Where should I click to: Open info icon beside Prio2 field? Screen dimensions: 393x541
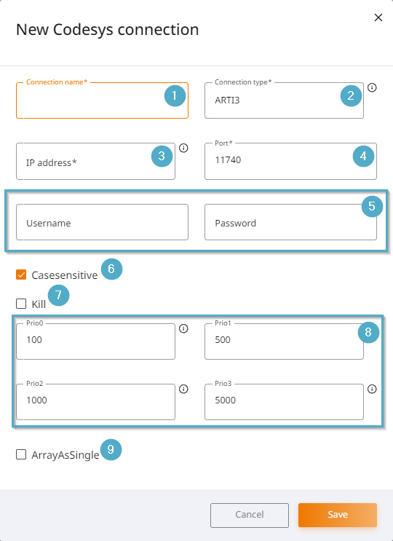click(183, 390)
